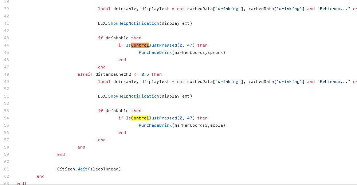This screenshot has height=185, width=357.
Task: Click "if drinkable then" on line 43
Action: [119, 38]
